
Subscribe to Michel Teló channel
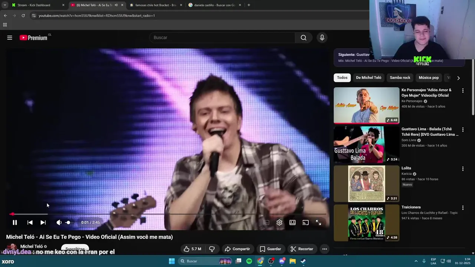click(x=75, y=249)
